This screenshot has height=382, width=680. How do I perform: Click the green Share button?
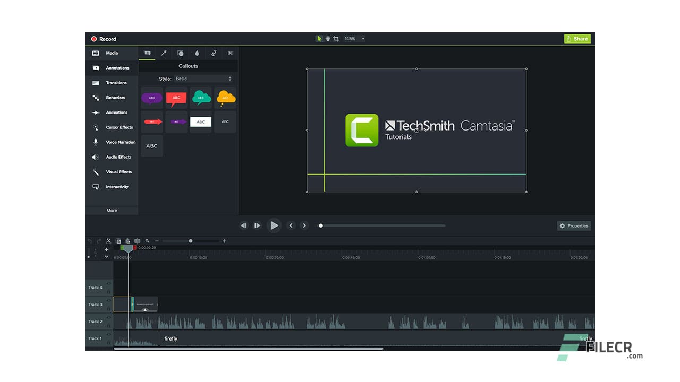point(577,38)
